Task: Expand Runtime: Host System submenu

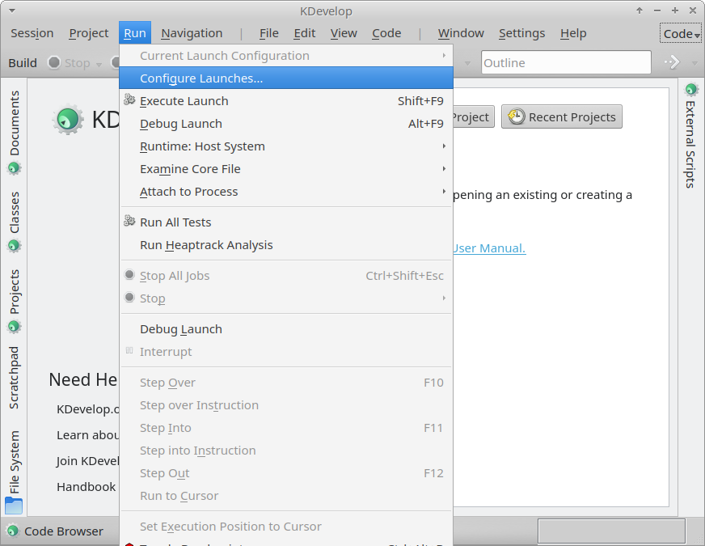Action: pos(286,146)
